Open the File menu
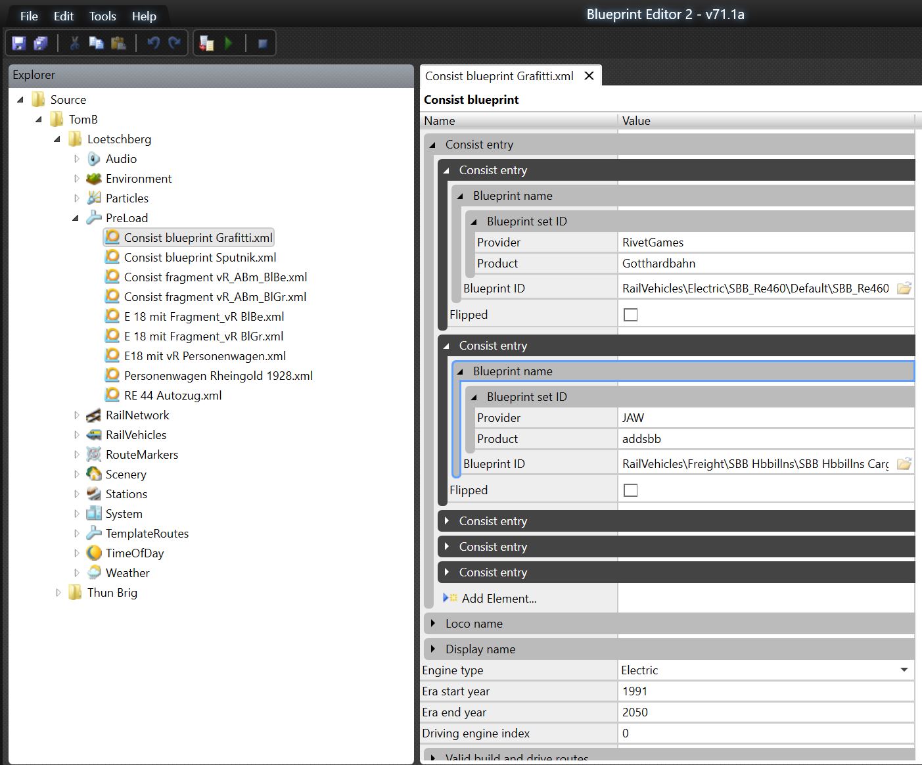Image resolution: width=922 pixels, height=765 pixels. click(x=29, y=16)
